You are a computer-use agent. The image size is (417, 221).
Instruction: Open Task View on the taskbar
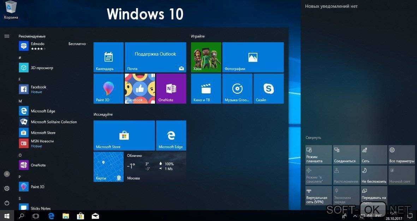(36, 216)
